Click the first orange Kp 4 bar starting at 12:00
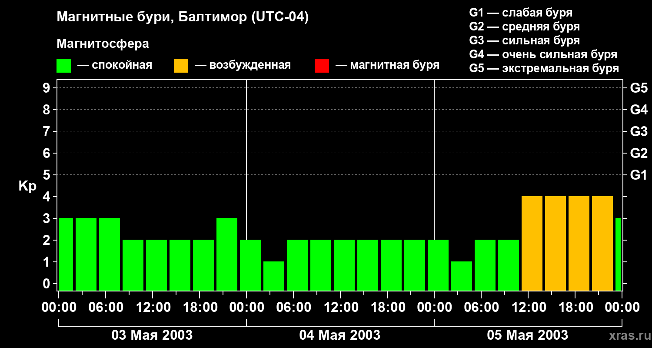Image resolution: width=652 pixels, height=348 pixels. click(532, 243)
